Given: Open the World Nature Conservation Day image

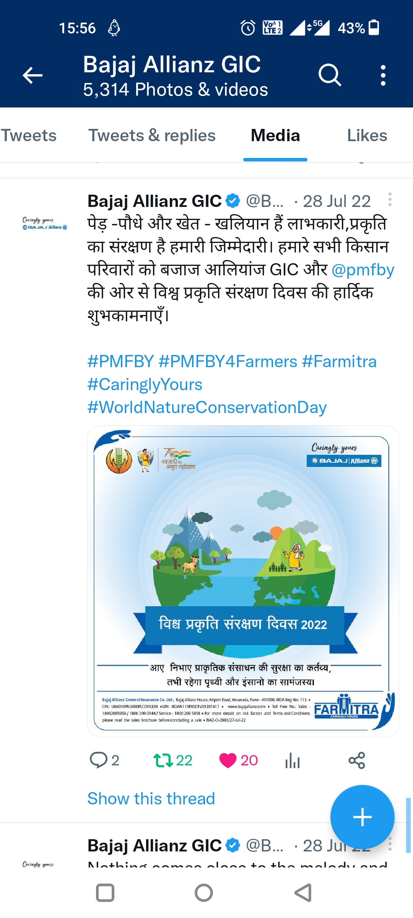Looking at the screenshot, I should point(243,581).
